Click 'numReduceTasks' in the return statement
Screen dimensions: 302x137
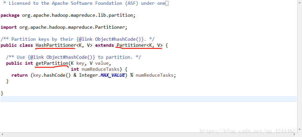(155, 75)
